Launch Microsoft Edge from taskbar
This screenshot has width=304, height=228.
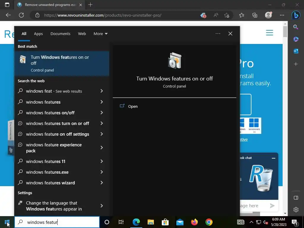[x=136, y=222]
